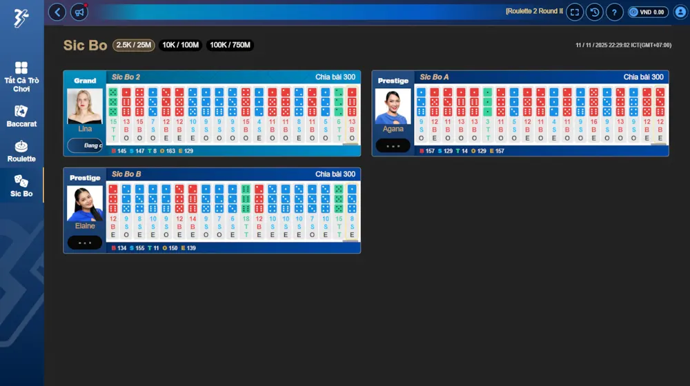This screenshot has width=690, height=386.
Task: Click the status button under dealer Lina
Action: coord(85,145)
